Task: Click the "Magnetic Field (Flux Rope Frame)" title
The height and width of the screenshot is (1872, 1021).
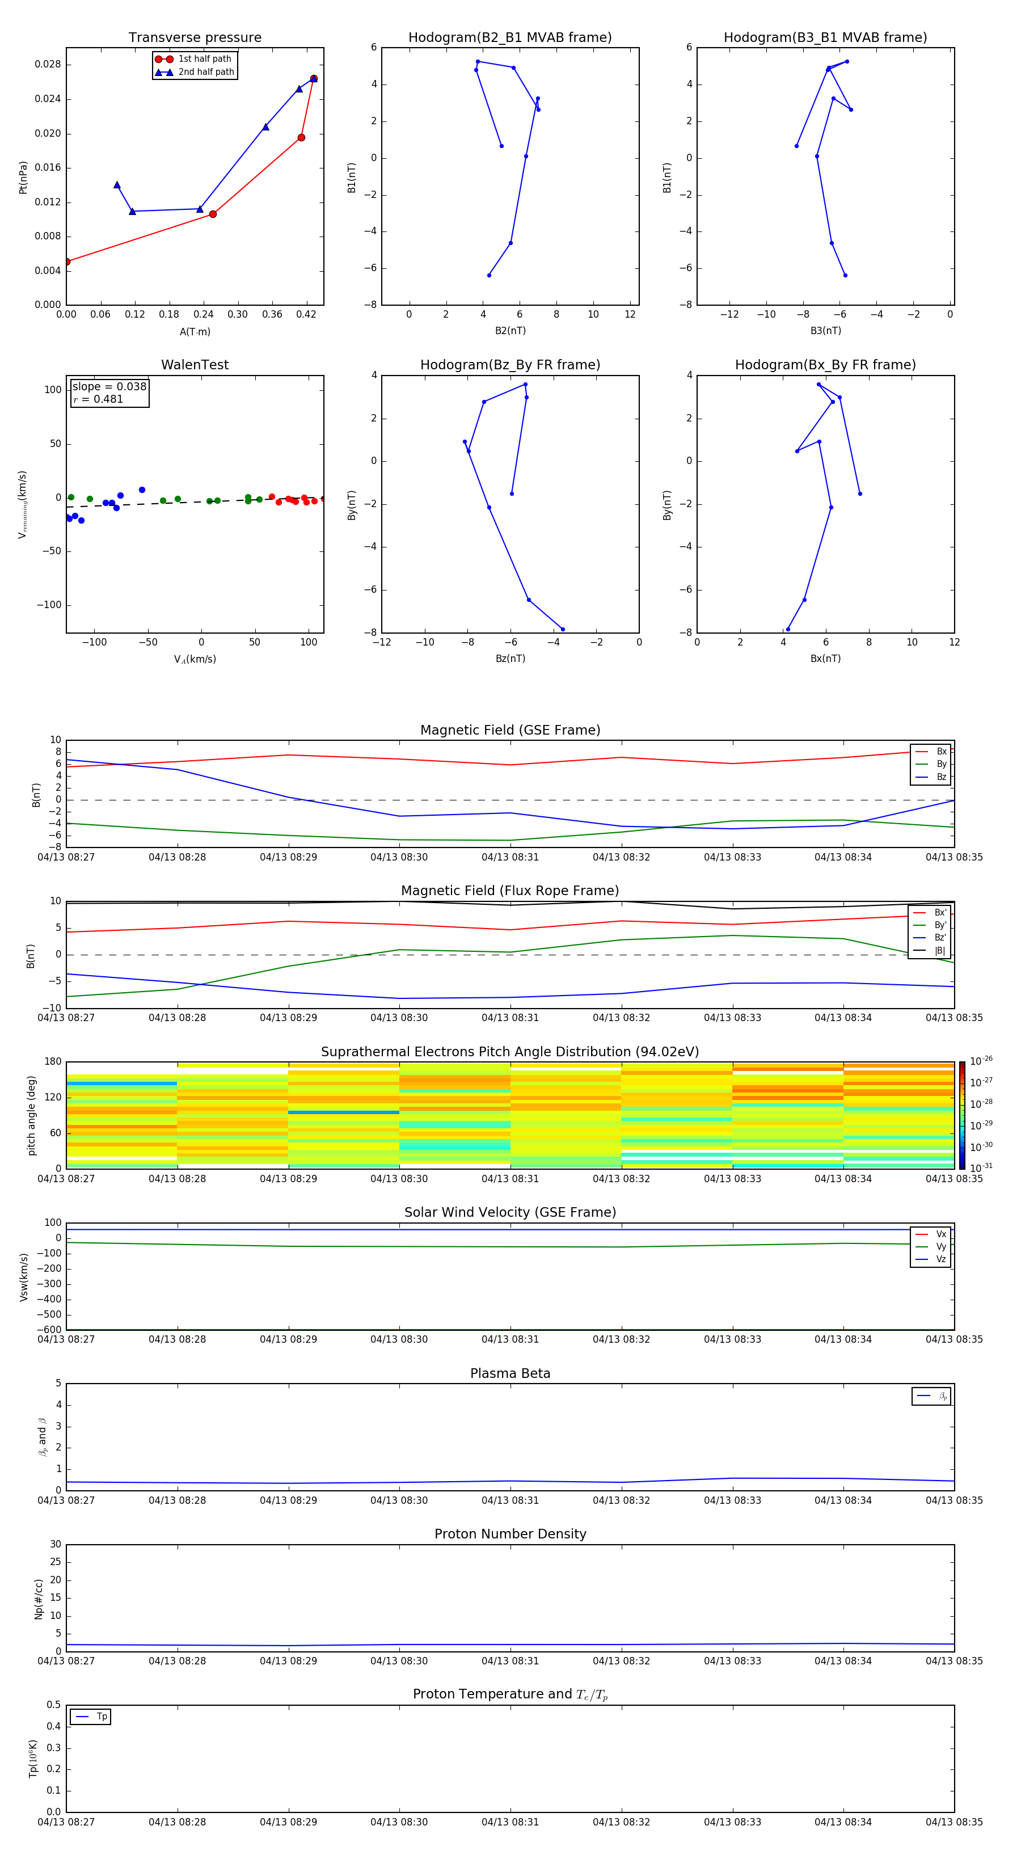Action: (x=510, y=891)
